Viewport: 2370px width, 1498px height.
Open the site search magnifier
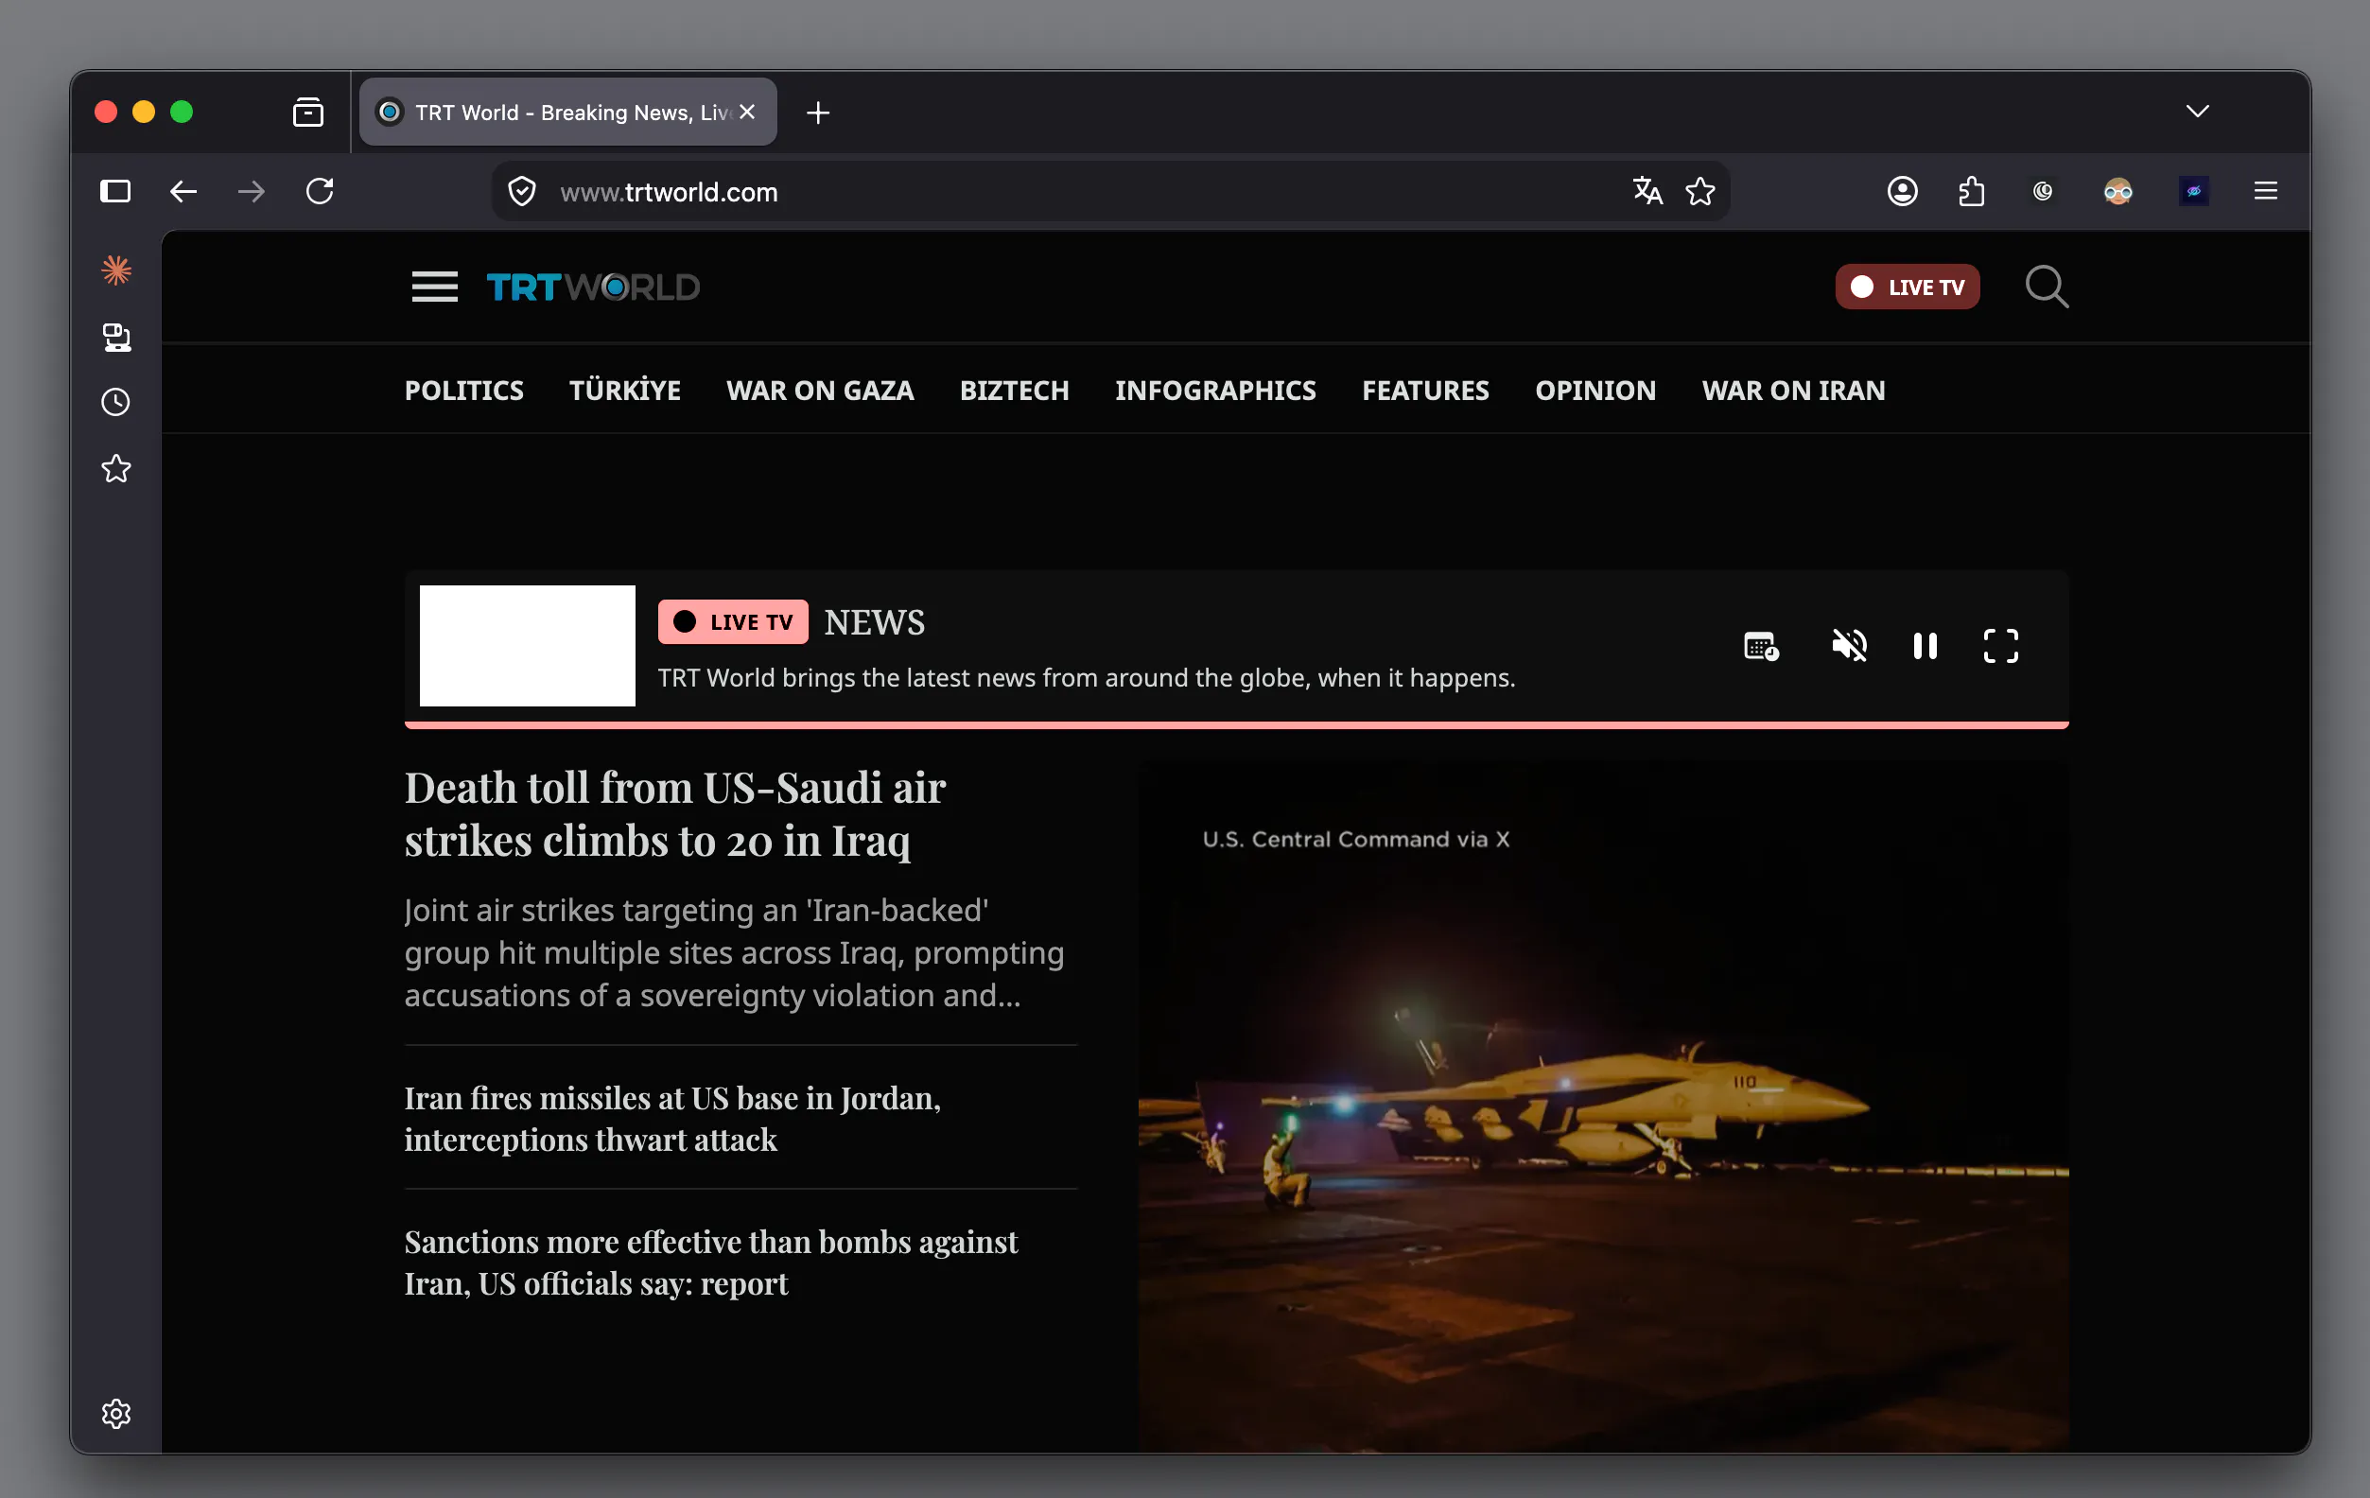(2047, 287)
